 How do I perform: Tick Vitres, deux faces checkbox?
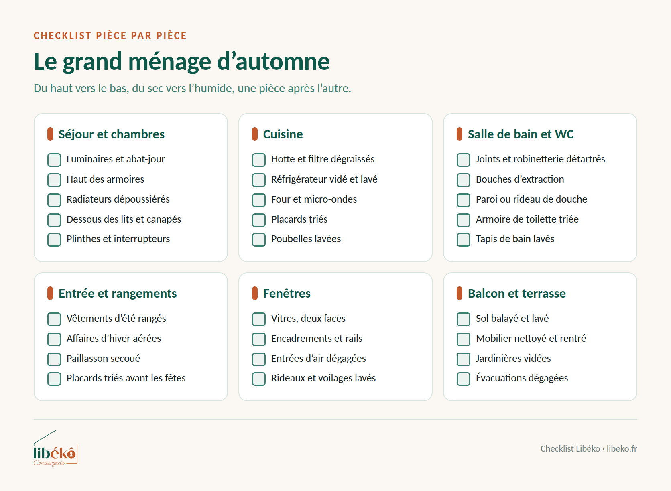pos(259,319)
